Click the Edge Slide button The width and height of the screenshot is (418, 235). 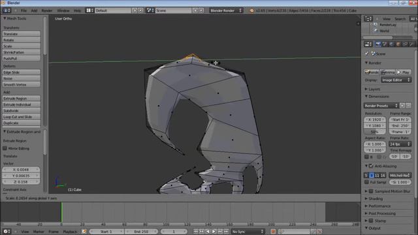click(x=22, y=72)
